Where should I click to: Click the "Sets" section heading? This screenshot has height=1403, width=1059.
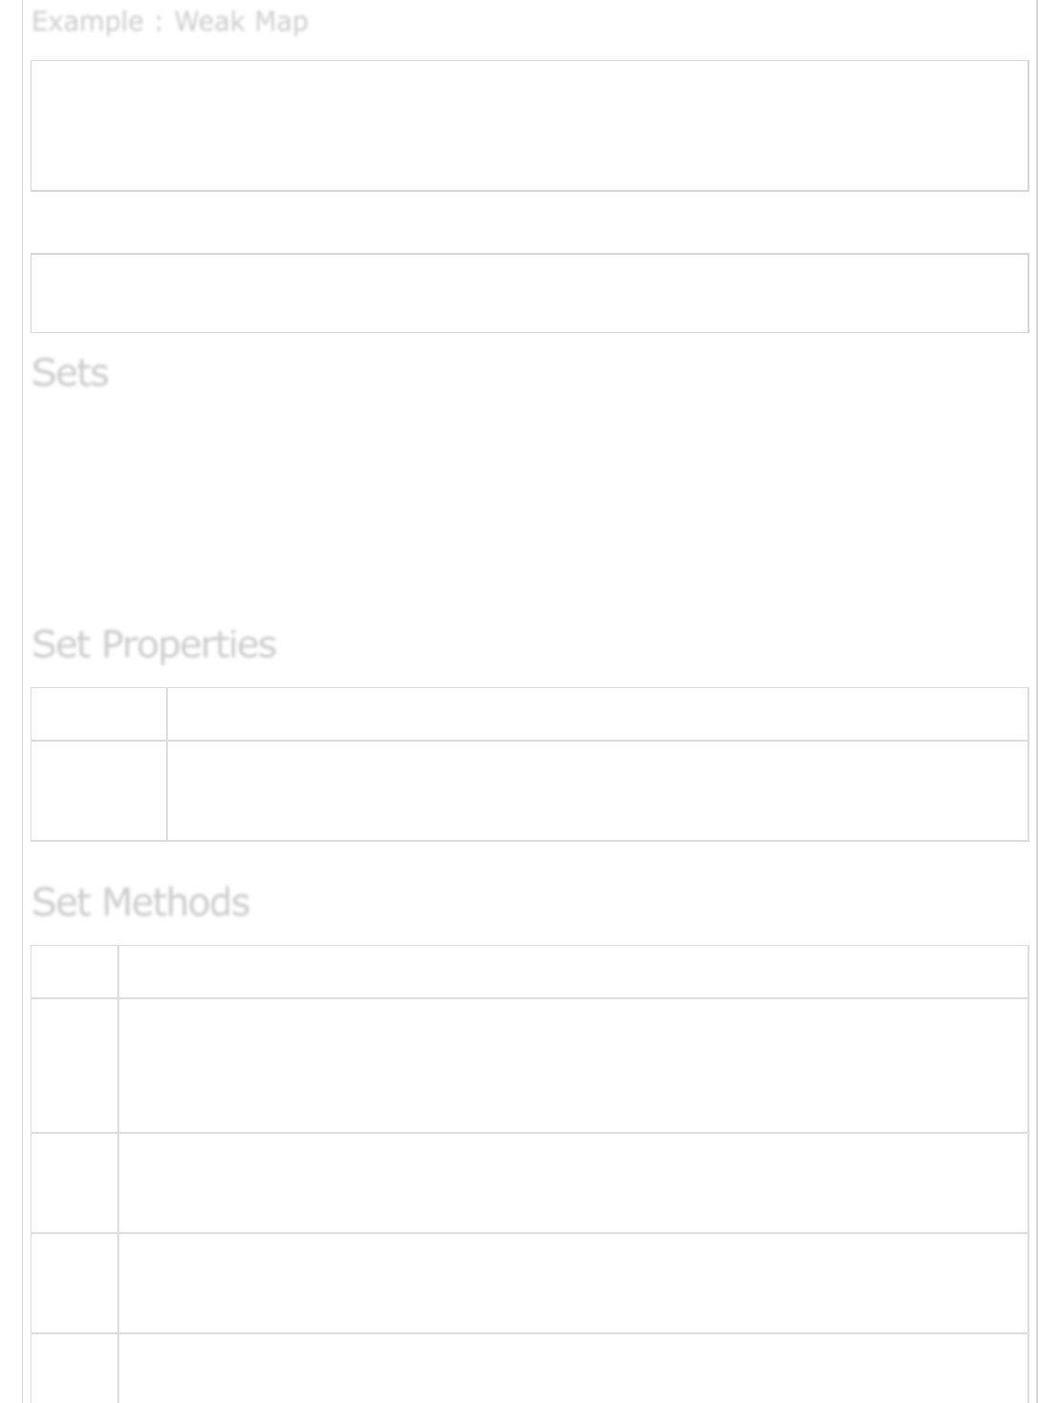click(x=71, y=373)
